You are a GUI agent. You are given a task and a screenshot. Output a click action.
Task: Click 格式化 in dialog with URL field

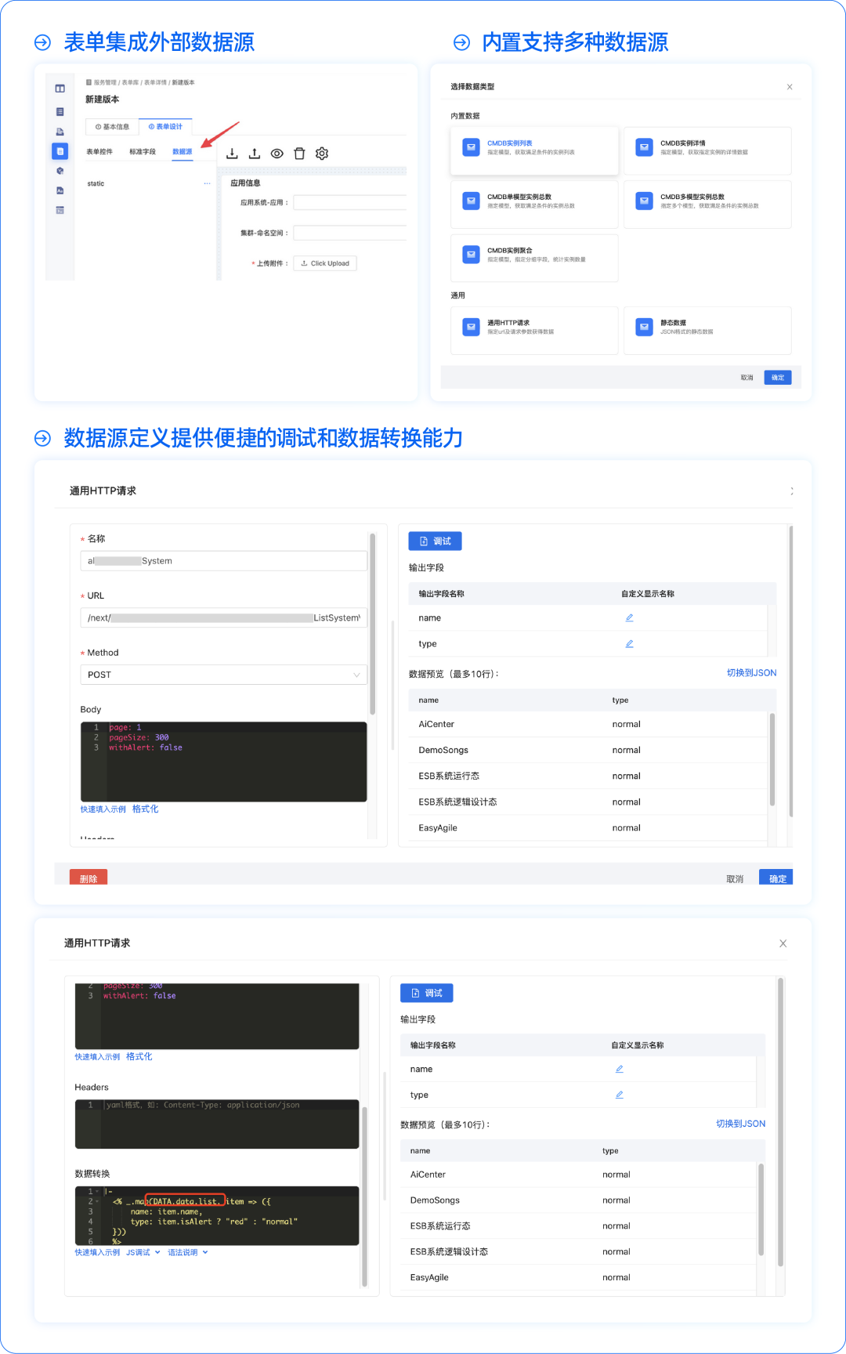[145, 809]
